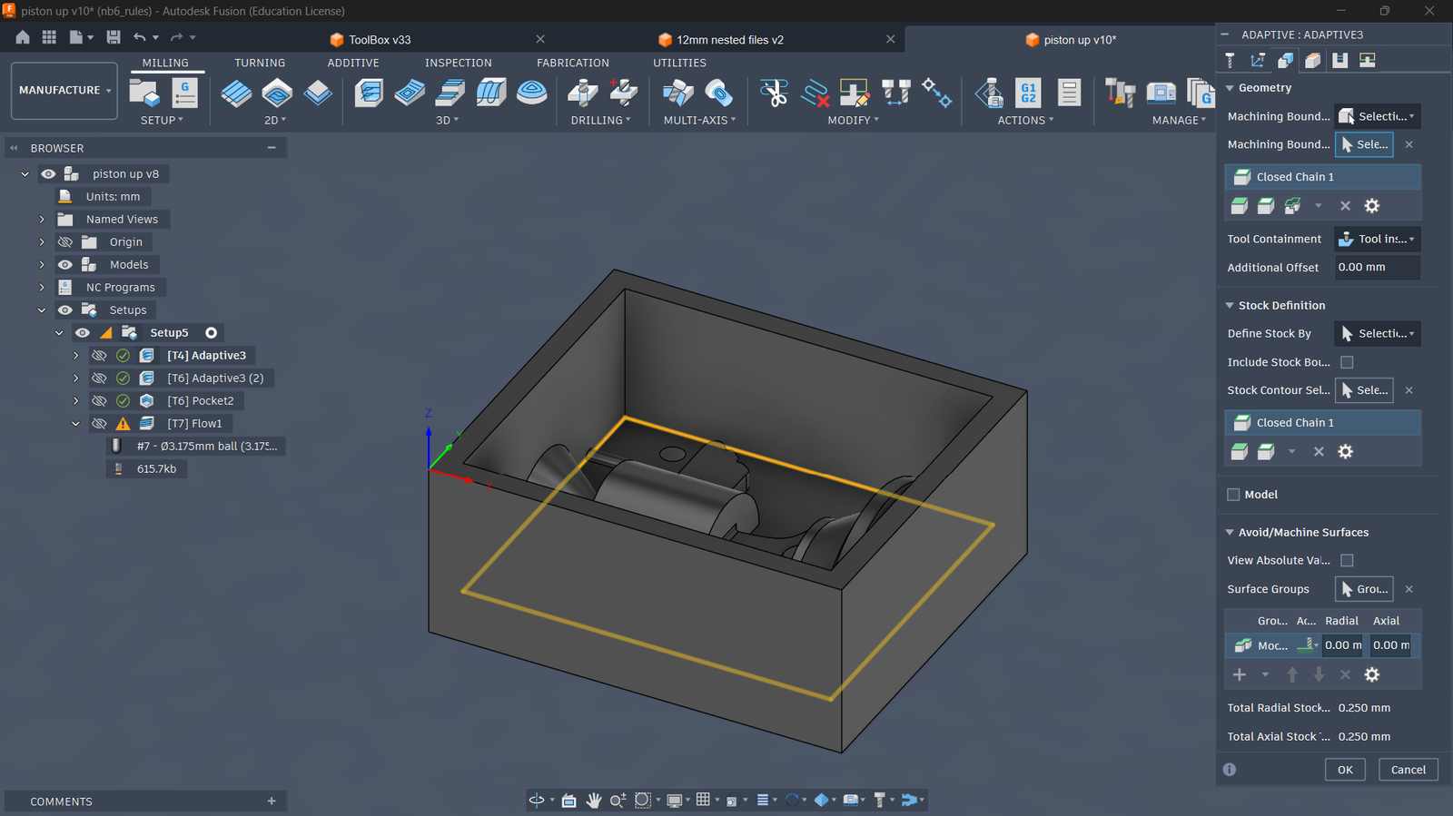Enable the Include Stock Boundary checkbox
This screenshot has width=1453, height=816.
click(x=1347, y=362)
